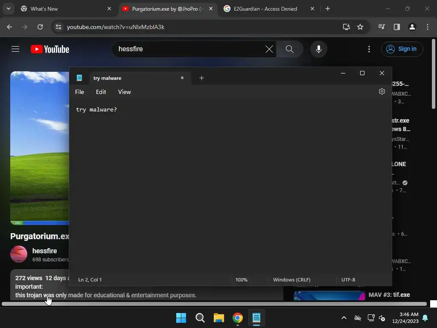Viewport: 437px width, 328px height.
Task: Install YouTube app icon in address bar
Action: pos(346,27)
